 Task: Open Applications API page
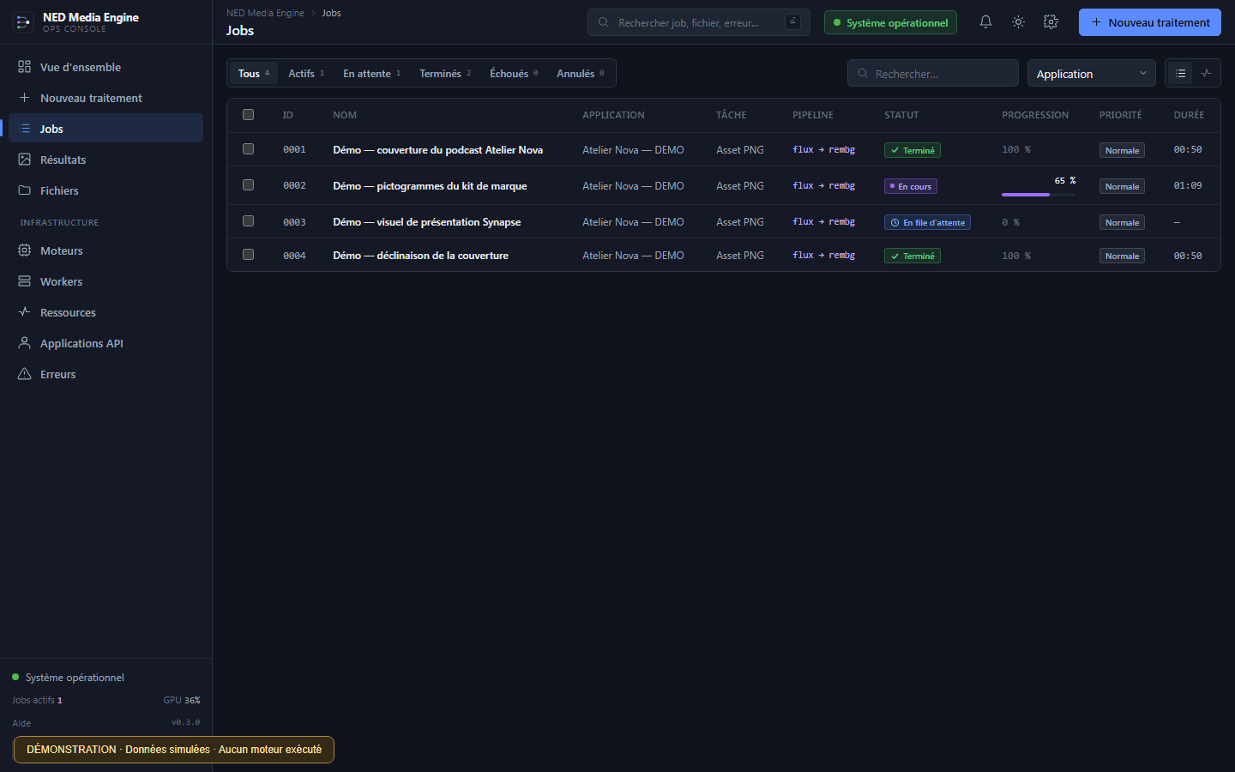point(105,343)
